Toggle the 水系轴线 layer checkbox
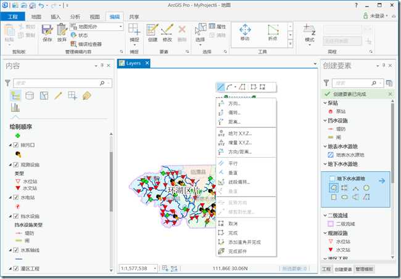This screenshot has height=279, width=401. coord(16,250)
